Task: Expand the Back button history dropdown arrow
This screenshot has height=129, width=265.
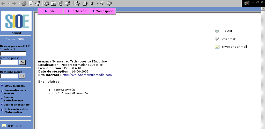Action: (x=9, y=4)
